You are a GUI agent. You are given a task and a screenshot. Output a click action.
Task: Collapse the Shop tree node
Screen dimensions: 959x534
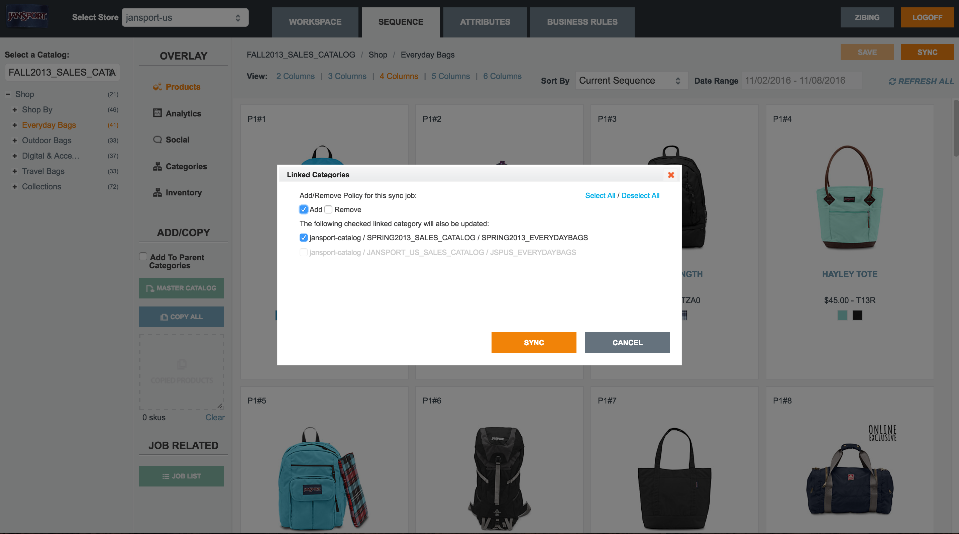(x=8, y=94)
